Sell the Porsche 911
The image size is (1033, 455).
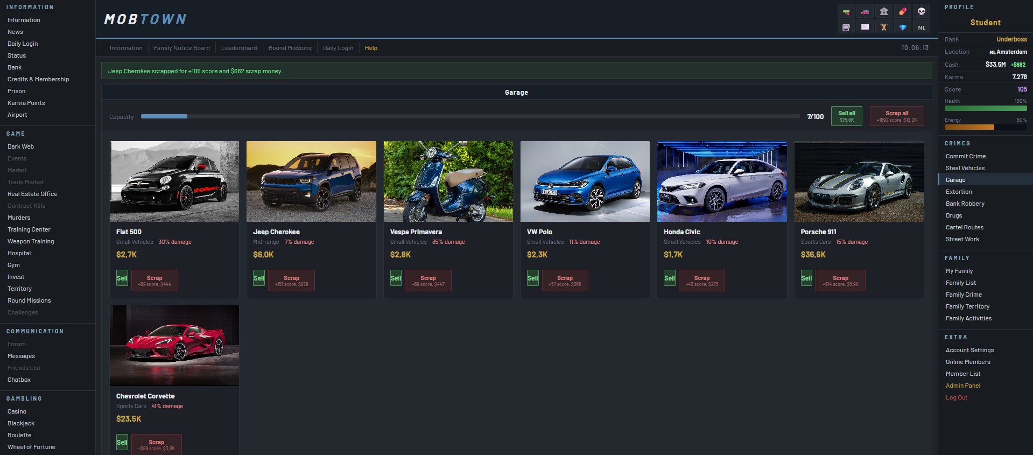tap(806, 278)
